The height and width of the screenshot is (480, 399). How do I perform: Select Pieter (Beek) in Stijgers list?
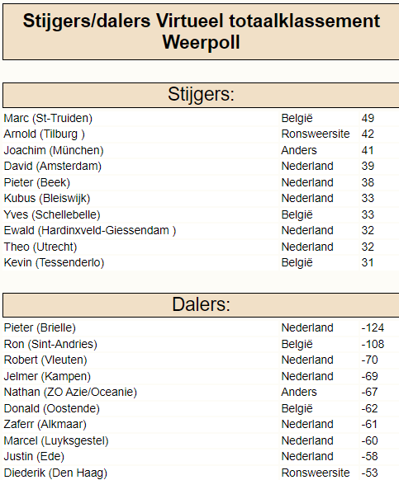coord(37,182)
